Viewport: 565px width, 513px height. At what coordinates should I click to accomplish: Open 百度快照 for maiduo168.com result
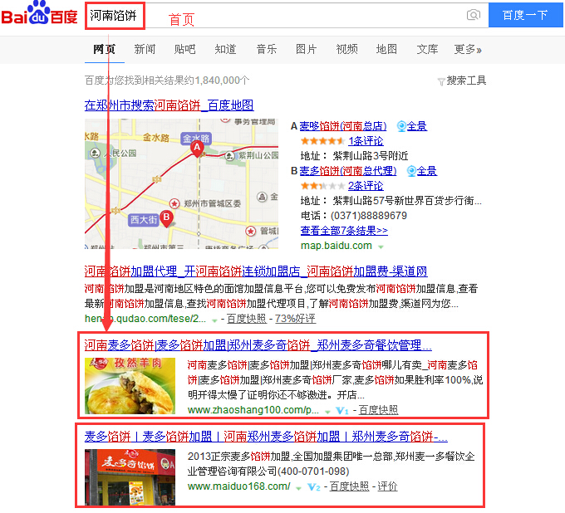[349, 486]
